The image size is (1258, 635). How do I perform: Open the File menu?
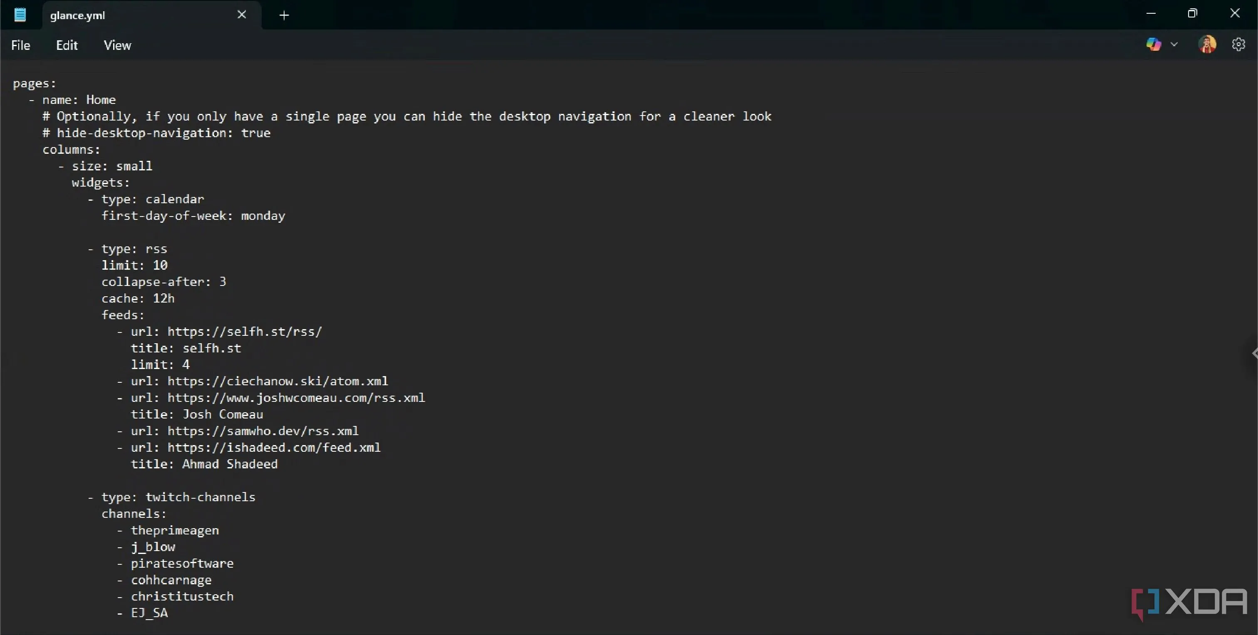click(20, 45)
